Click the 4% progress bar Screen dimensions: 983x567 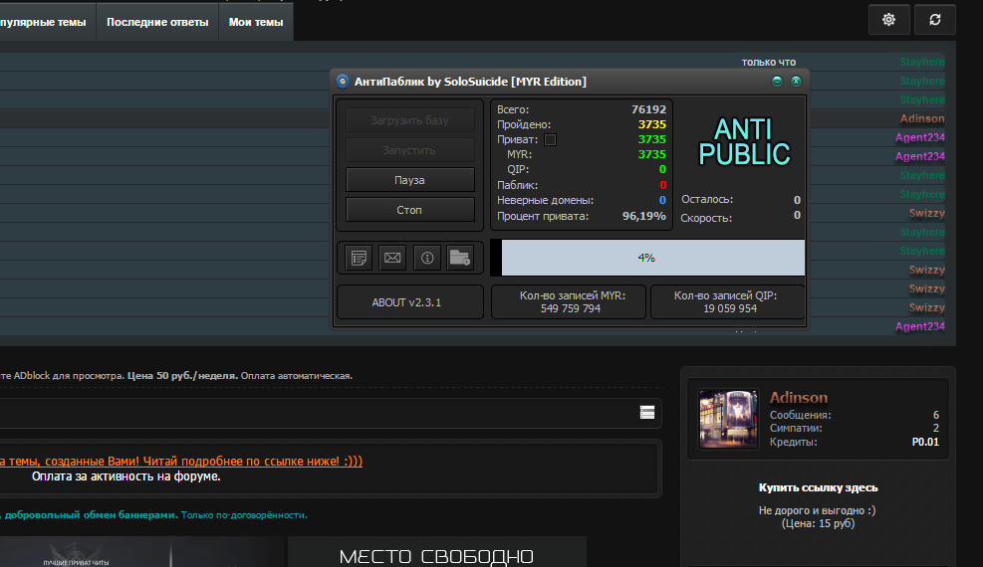coord(647,258)
